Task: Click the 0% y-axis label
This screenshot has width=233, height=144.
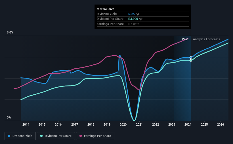Action: (9, 117)
